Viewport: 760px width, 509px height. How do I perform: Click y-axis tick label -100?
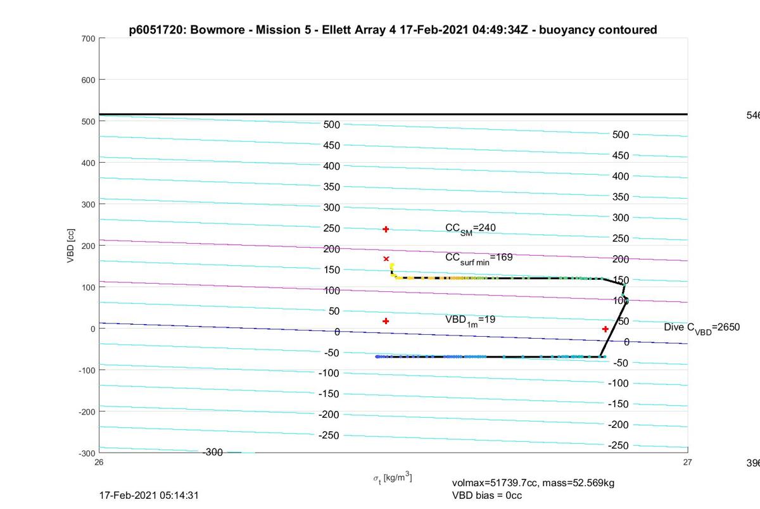(x=87, y=370)
